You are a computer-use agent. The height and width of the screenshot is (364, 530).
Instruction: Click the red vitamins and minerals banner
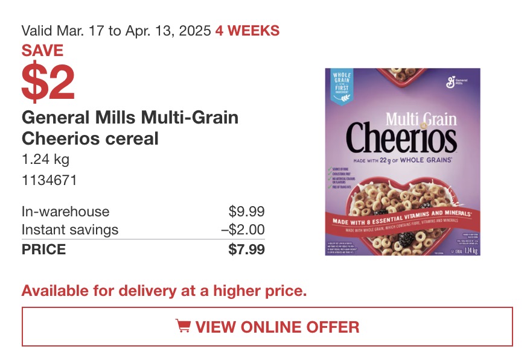402,221
